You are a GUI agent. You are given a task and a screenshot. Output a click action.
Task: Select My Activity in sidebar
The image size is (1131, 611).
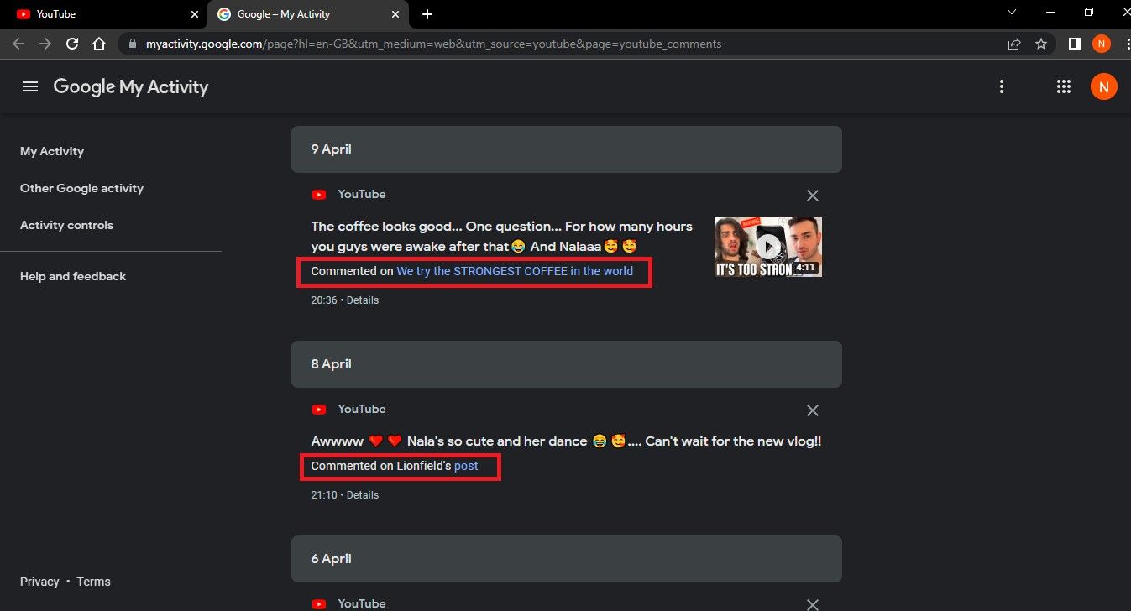tap(52, 151)
